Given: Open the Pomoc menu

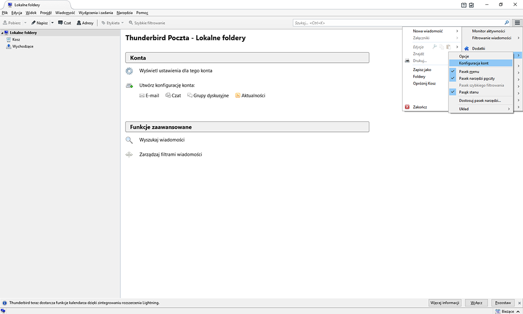Looking at the screenshot, I should (x=142, y=13).
